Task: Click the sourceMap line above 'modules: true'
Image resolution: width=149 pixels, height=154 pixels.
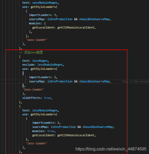Action: tap(73, 127)
